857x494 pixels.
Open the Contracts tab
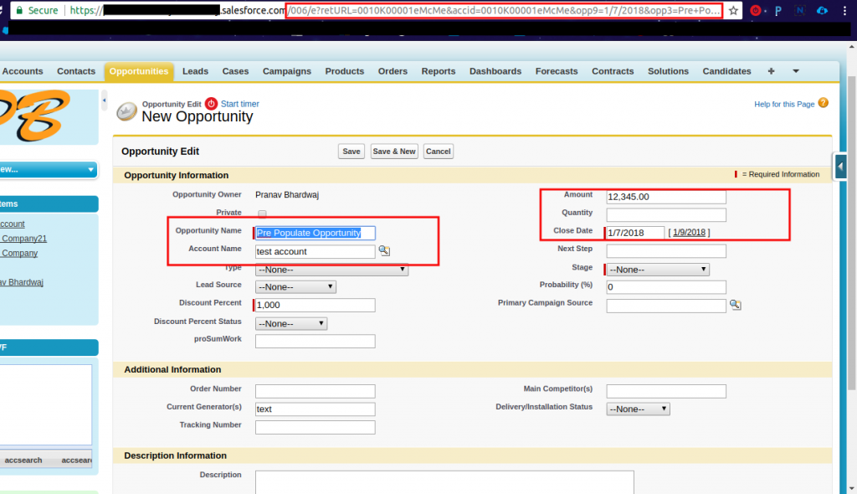(x=613, y=71)
